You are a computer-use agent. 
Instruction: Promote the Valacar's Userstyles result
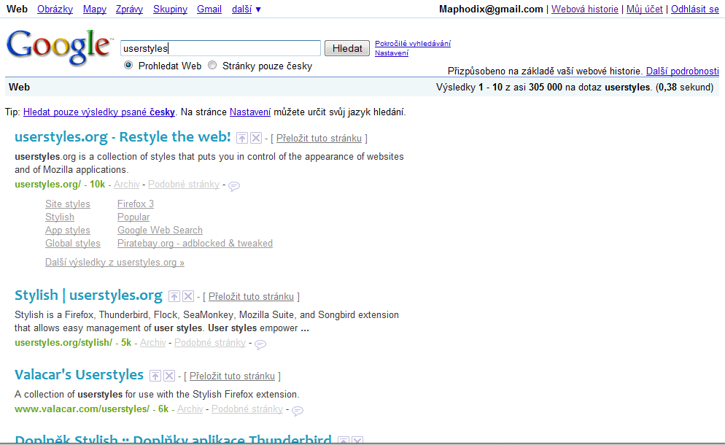click(155, 376)
